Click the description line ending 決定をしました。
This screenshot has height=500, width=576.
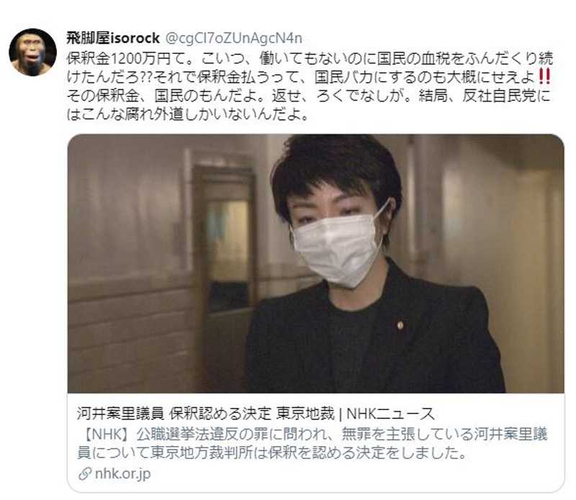[272, 453]
